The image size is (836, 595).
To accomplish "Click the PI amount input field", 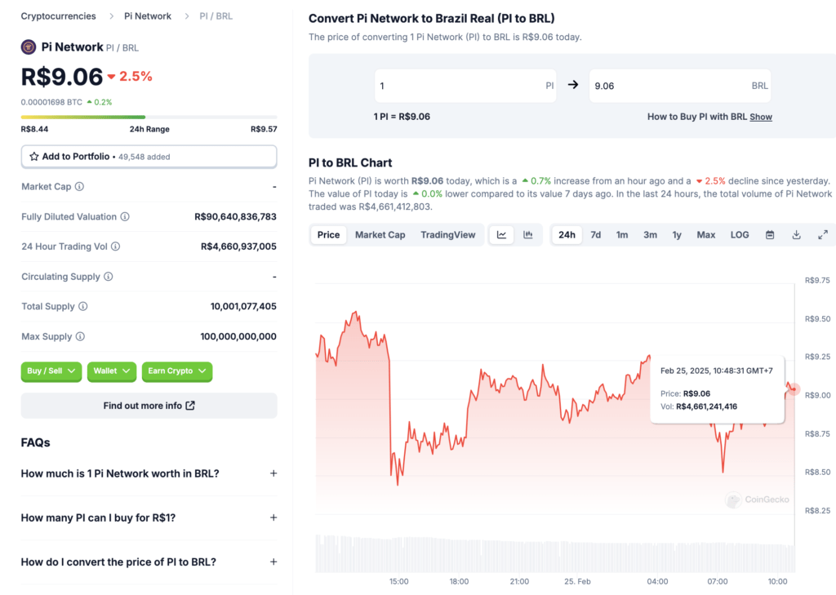I will (465, 86).
